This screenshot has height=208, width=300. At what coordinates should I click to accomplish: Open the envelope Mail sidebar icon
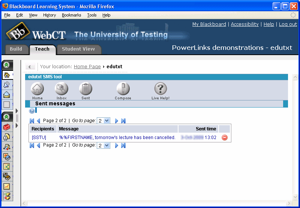(7, 95)
